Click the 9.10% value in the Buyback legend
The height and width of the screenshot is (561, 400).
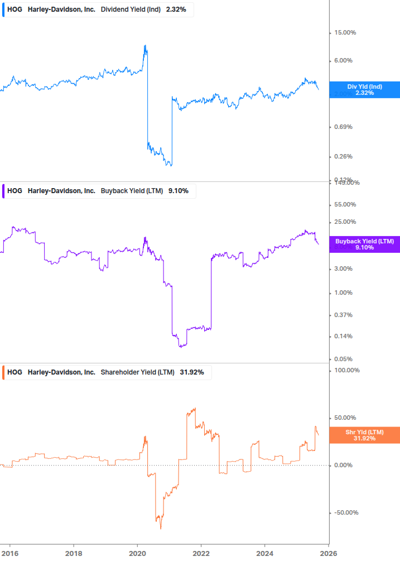[x=178, y=191]
